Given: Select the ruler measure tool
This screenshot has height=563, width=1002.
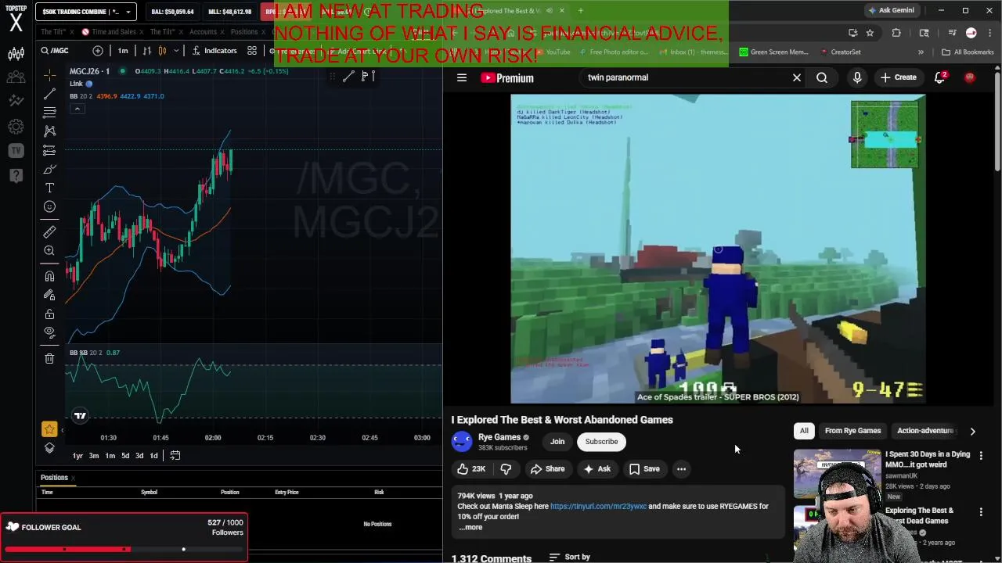Looking at the screenshot, I should [x=49, y=232].
